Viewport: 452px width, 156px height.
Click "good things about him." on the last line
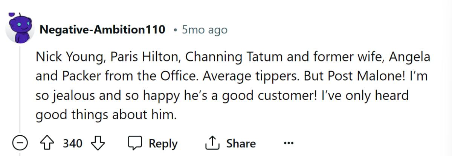106,114
